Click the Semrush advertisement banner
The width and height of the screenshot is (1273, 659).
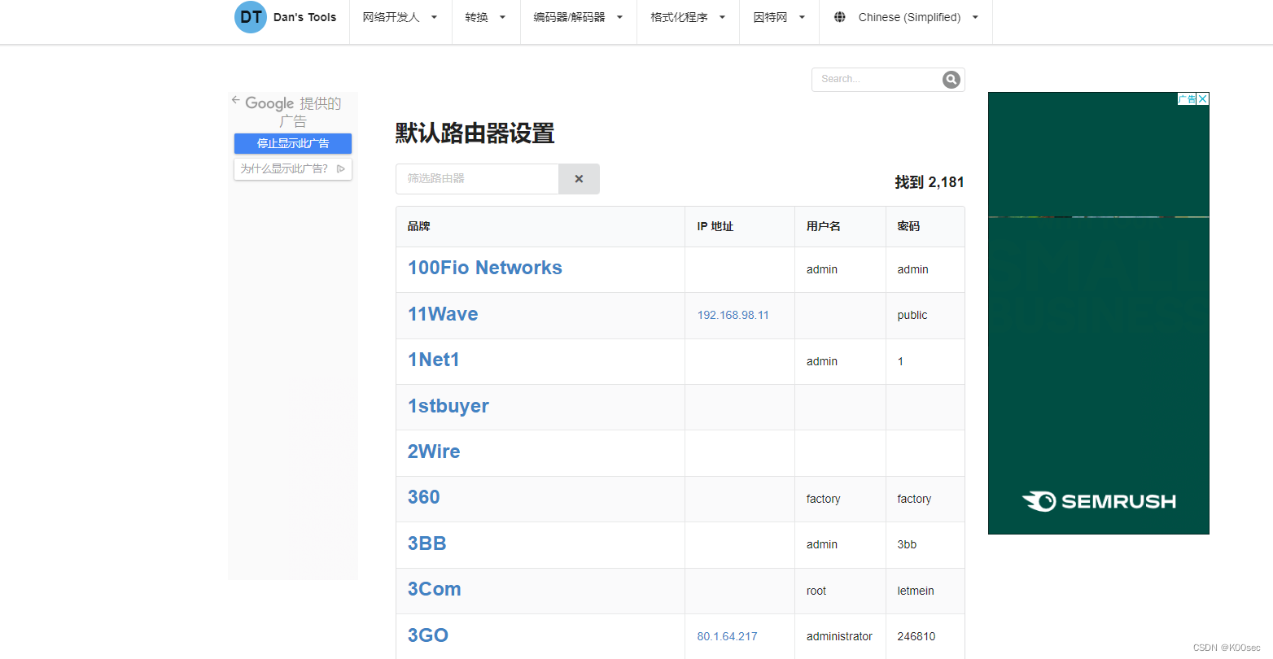(x=1099, y=313)
